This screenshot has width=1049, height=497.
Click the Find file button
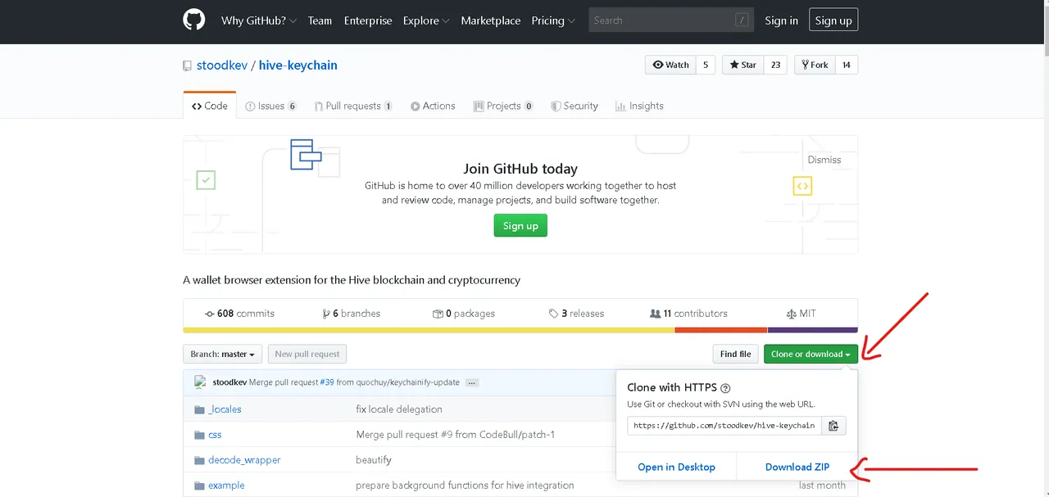tap(735, 354)
